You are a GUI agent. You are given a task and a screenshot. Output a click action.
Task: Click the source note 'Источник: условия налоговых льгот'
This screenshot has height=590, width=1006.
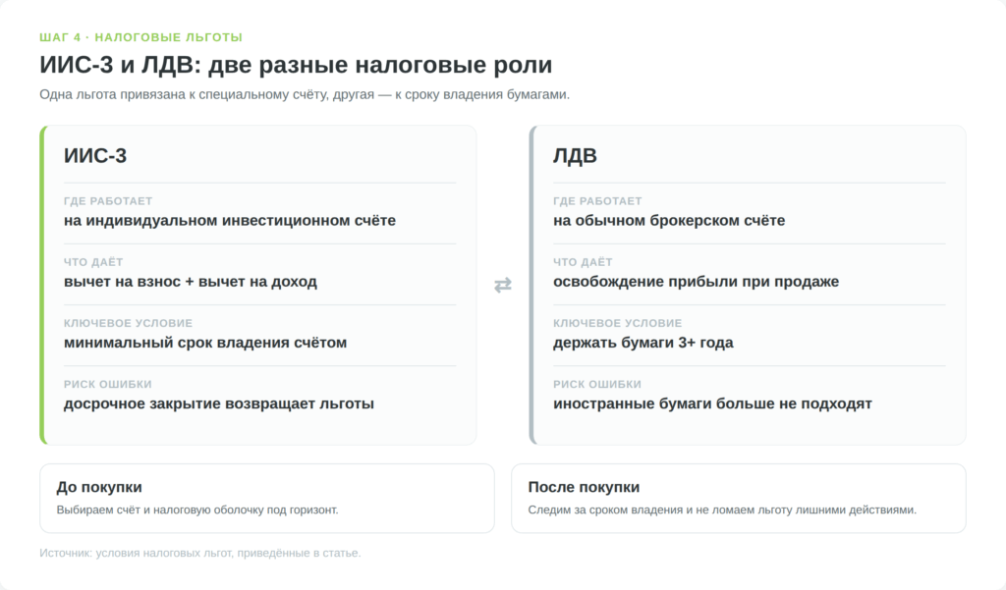(x=200, y=554)
